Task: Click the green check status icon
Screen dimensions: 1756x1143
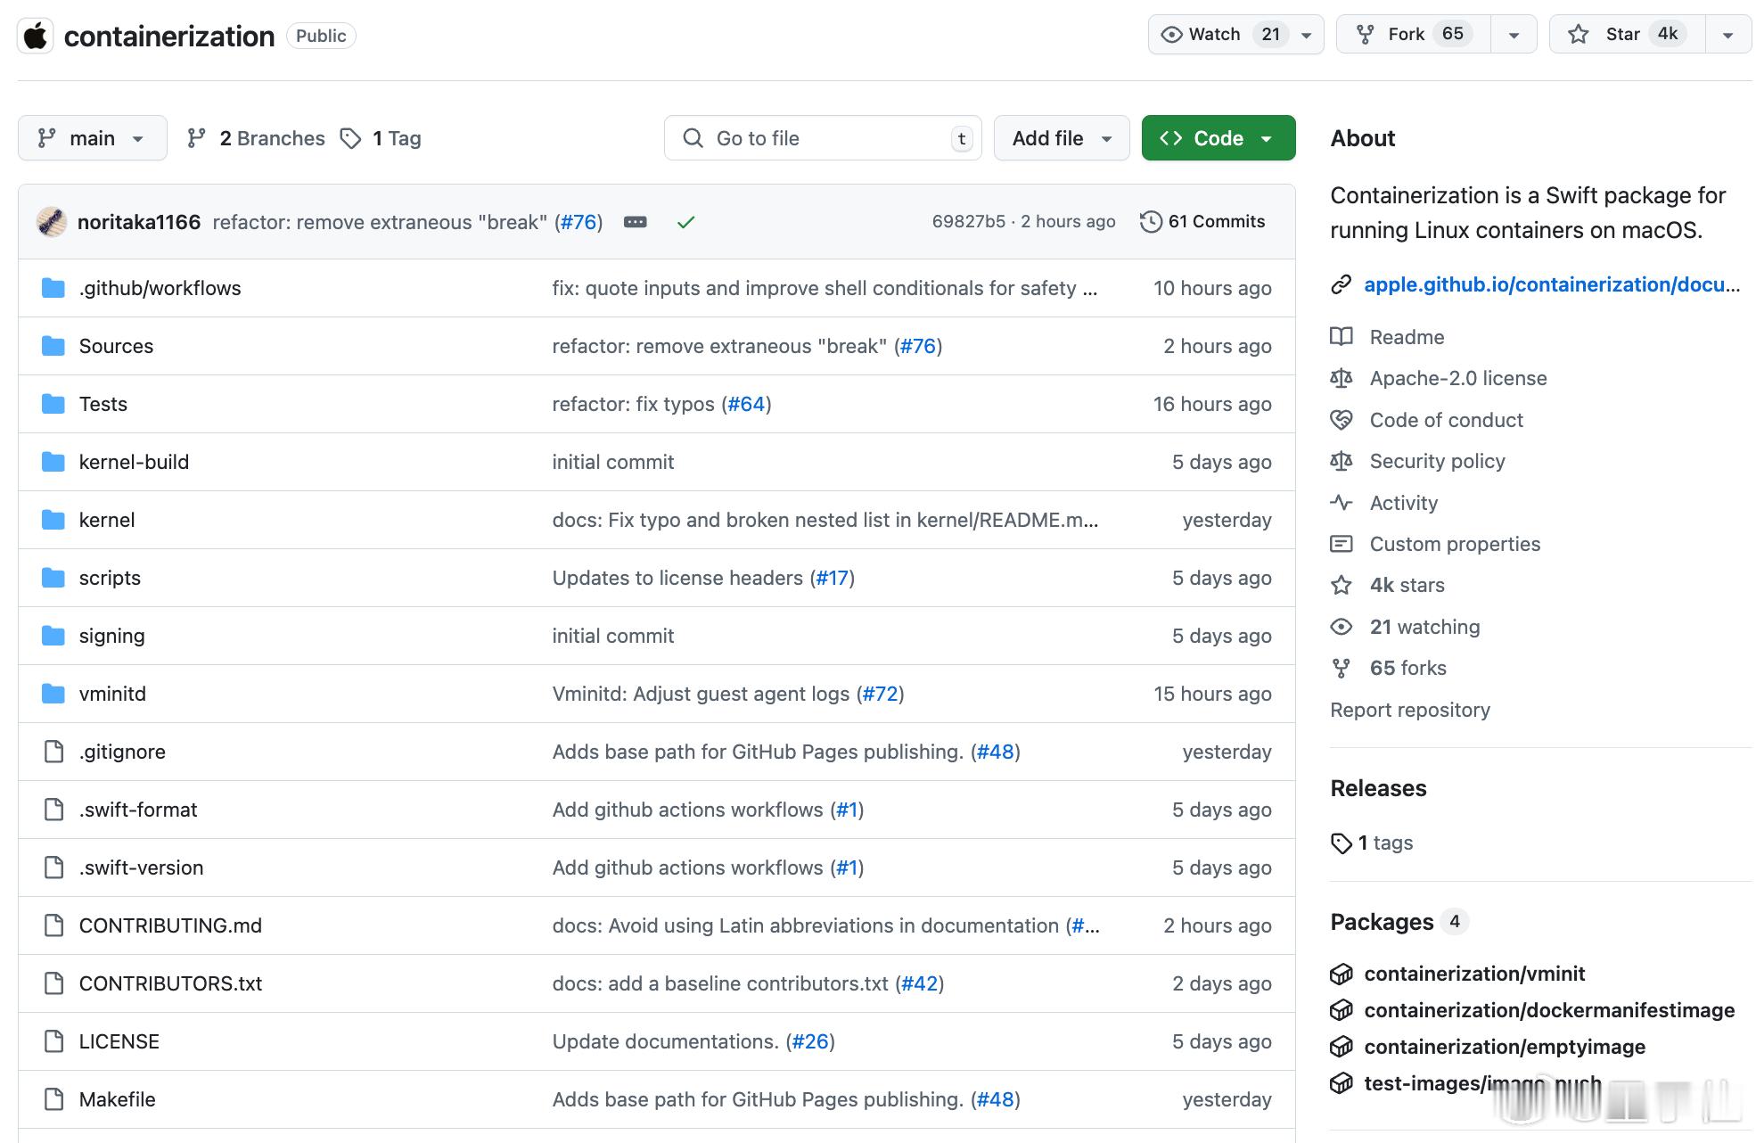Action: (685, 222)
